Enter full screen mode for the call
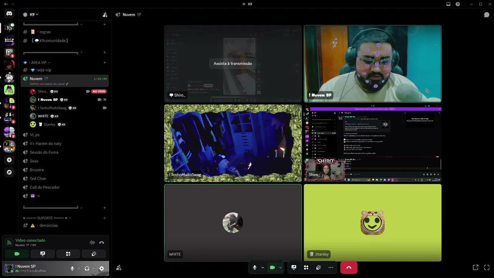Image resolution: width=494 pixels, height=278 pixels. pyautogui.click(x=487, y=267)
